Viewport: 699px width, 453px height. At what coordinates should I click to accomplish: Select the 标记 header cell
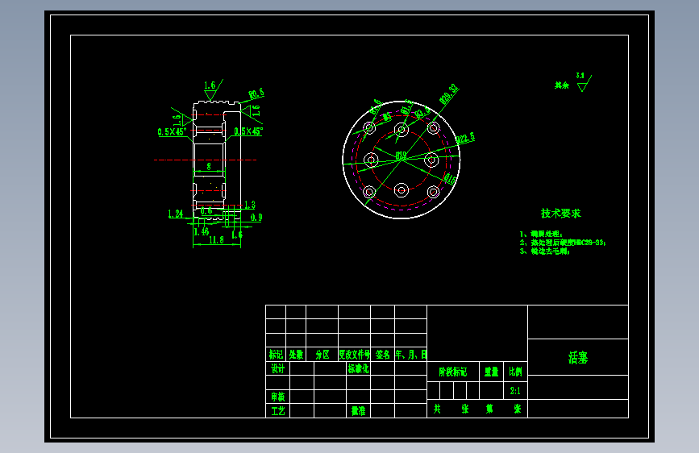276,355
